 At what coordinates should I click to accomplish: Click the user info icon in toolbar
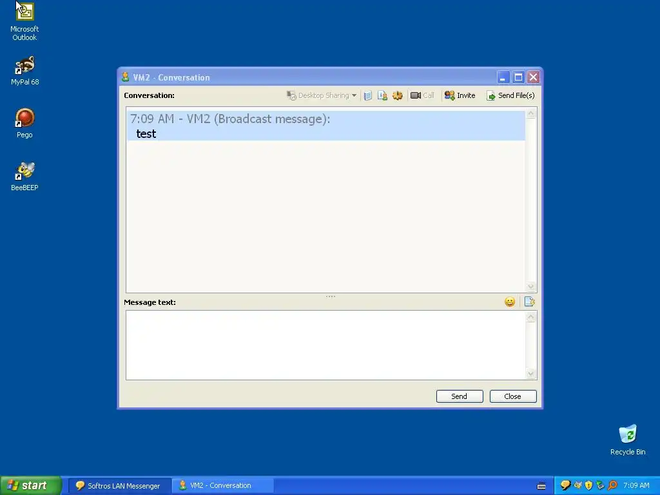[x=383, y=95]
